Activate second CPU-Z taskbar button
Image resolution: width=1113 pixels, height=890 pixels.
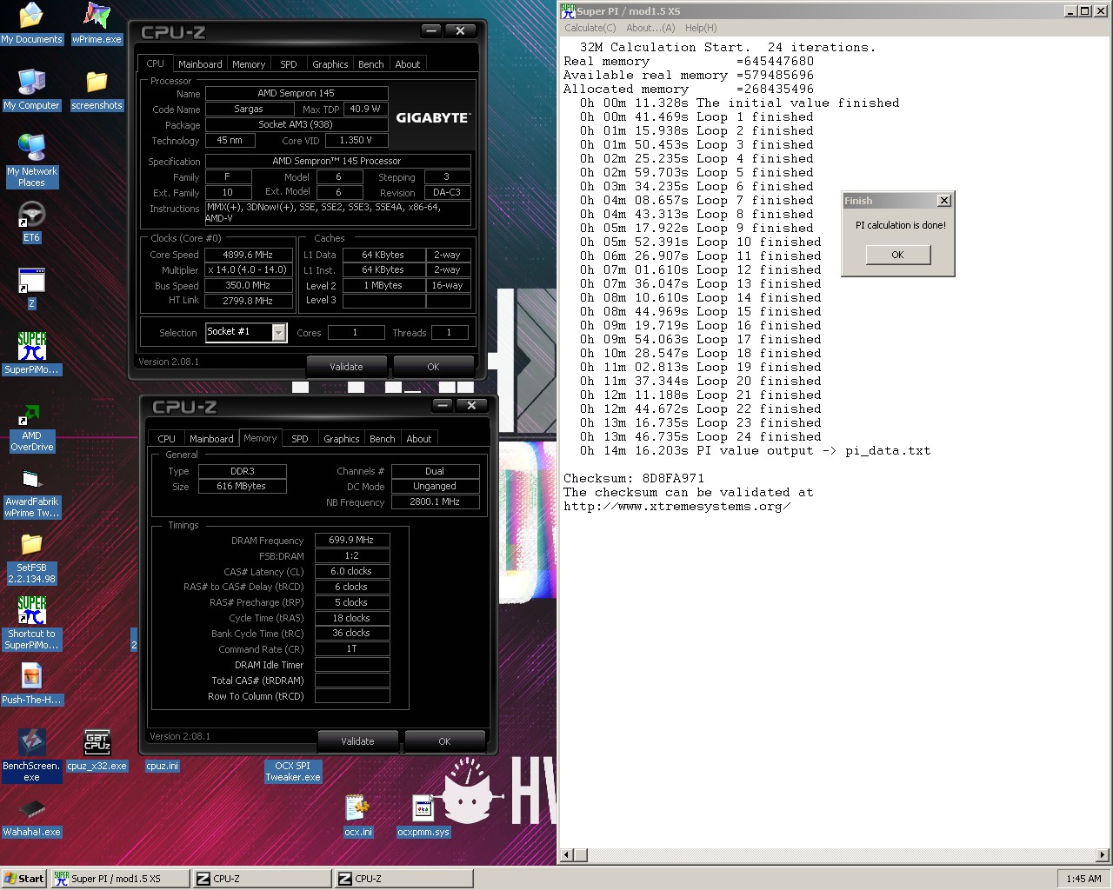403,879
